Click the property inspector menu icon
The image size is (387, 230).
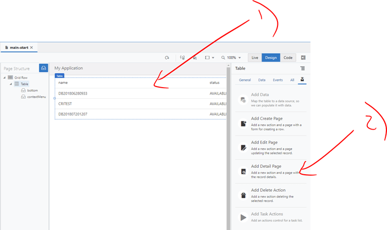click(302, 69)
